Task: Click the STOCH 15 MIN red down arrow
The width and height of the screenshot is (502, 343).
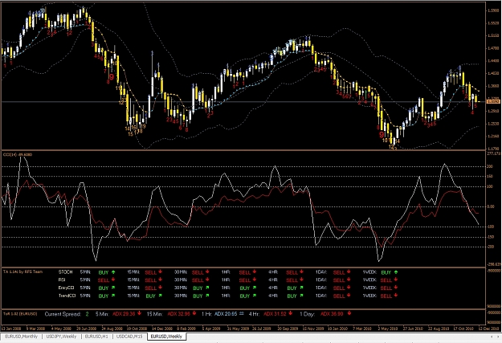Action: pyautogui.click(x=160, y=272)
